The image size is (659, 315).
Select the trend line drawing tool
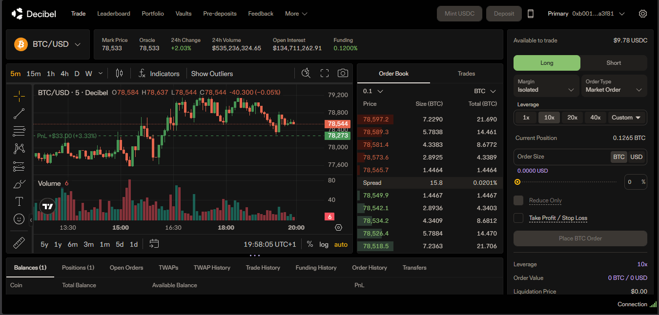click(x=19, y=114)
